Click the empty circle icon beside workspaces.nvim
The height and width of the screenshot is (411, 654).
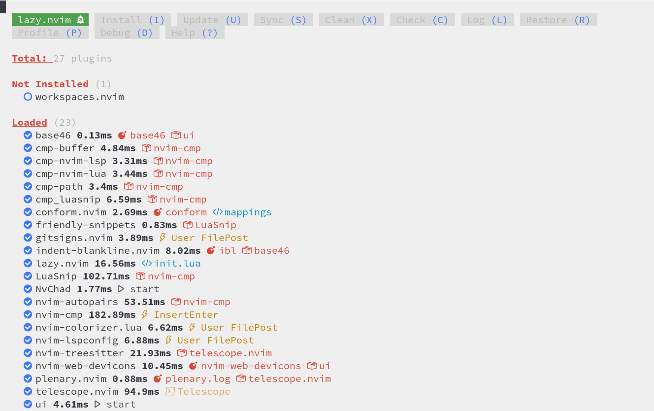pyautogui.click(x=28, y=97)
